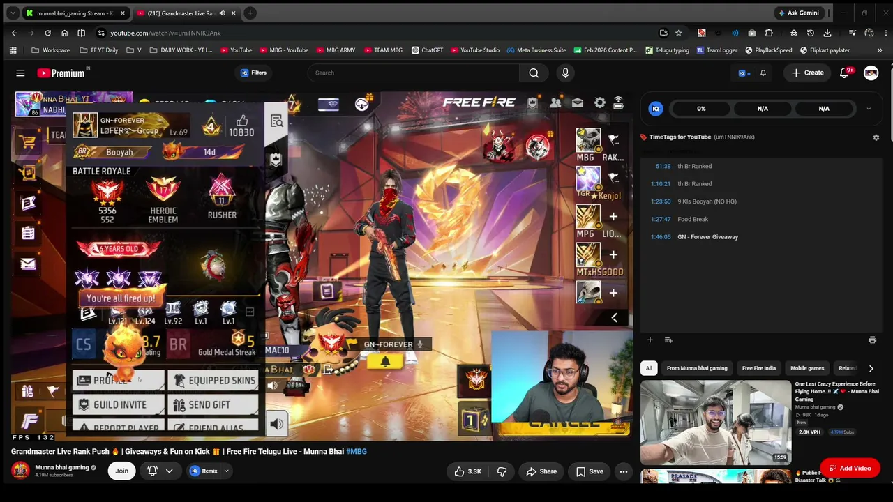
Task: Like the video with 3.3K likes
Action: click(467, 471)
